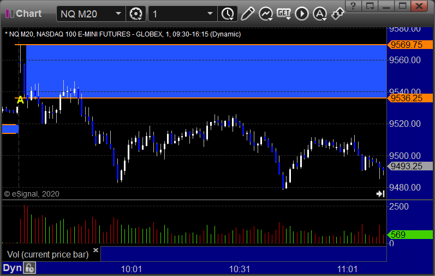Screen dimensions: 435x276
Task: Click the 11:01 time axis label
Action: tap(347, 269)
